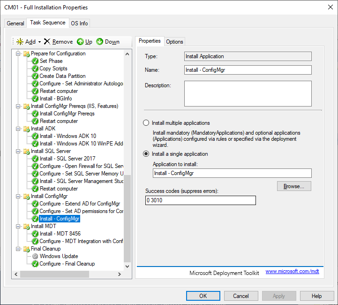This screenshot has width=338, height=305.
Task: Collapse the Prepare for Configuration group
Action: 18,53
